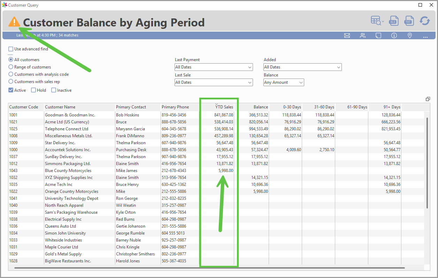The image size is (438, 278).
Task: Expand the query view dropdown arrow
Action: coord(383,22)
